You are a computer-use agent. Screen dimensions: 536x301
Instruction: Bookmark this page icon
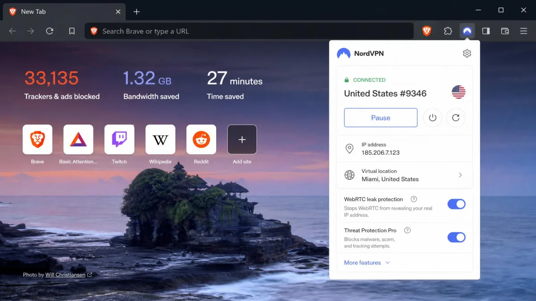tap(72, 31)
